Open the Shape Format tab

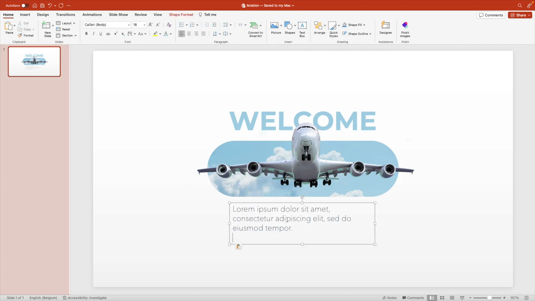click(x=181, y=14)
